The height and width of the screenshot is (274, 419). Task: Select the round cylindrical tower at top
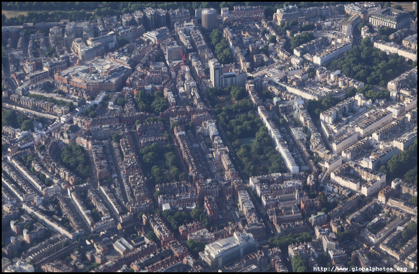click(x=209, y=19)
